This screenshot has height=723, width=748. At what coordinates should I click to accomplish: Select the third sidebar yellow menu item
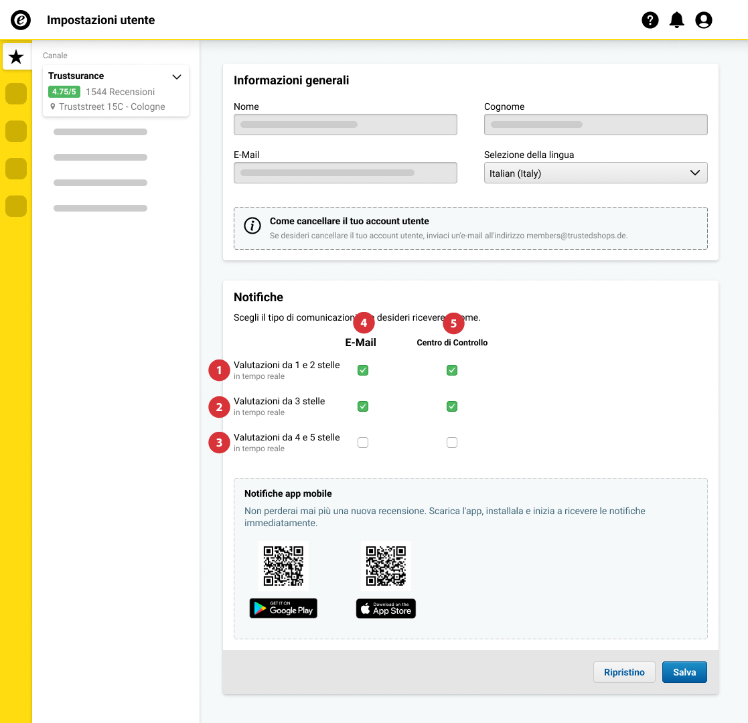(16, 131)
